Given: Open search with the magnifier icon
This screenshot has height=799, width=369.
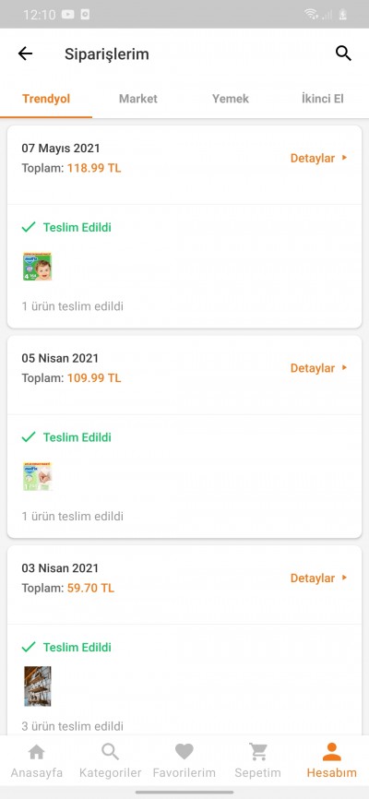Looking at the screenshot, I should [x=343, y=54].
